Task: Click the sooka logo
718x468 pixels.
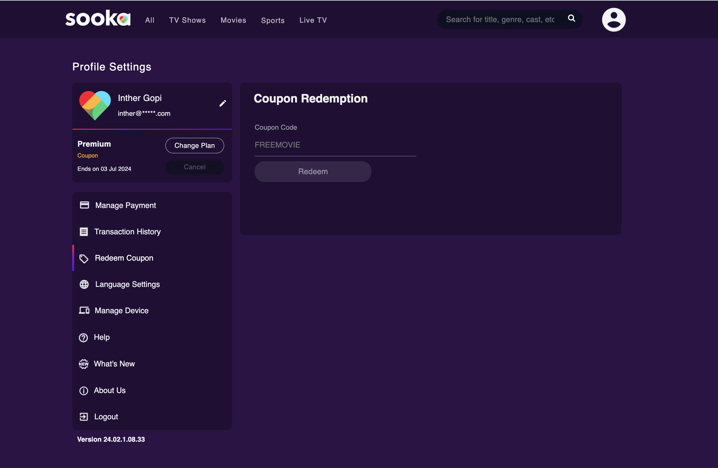Action: (97, 19)
